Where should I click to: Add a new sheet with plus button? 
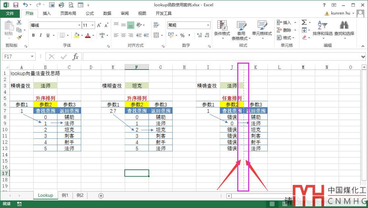click(x=101, y=195)
